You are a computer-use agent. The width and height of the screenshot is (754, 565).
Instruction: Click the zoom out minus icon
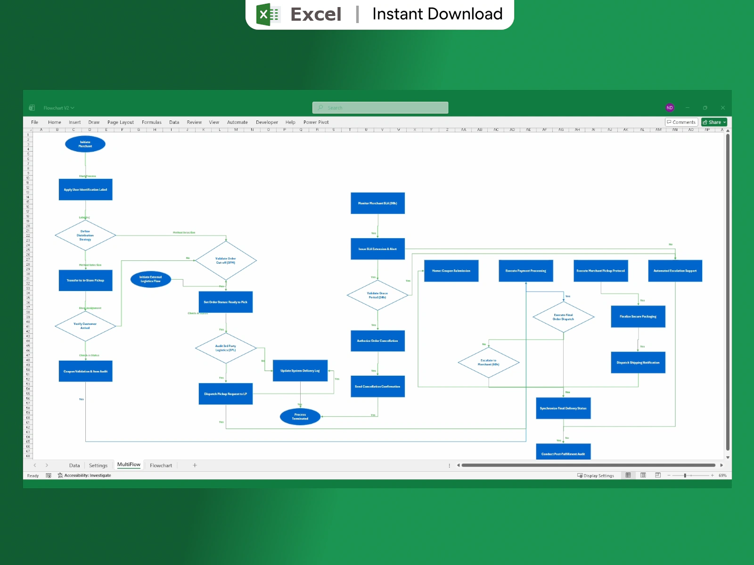pyautogui.click(x=669, y=476)
